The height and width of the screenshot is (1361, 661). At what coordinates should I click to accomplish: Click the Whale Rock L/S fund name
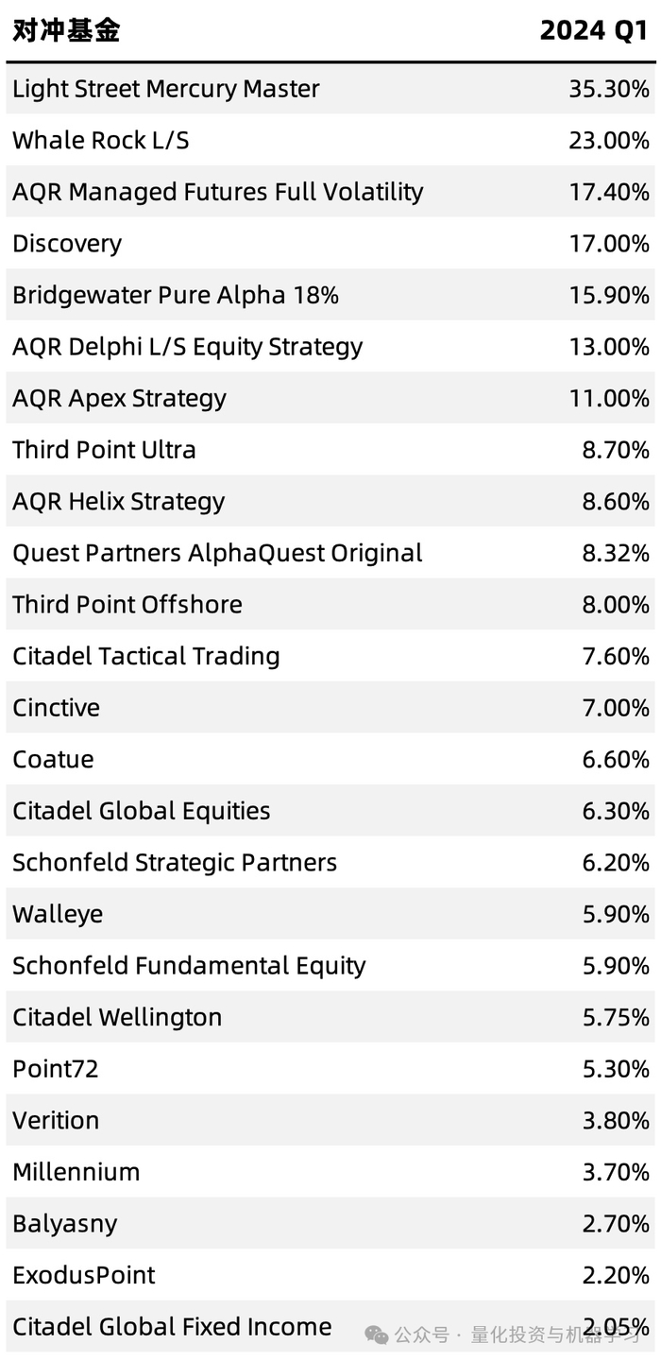[101, 141]
